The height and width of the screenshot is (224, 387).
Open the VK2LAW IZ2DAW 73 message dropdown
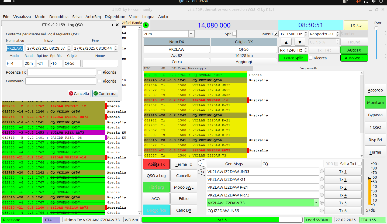point(316,203)
